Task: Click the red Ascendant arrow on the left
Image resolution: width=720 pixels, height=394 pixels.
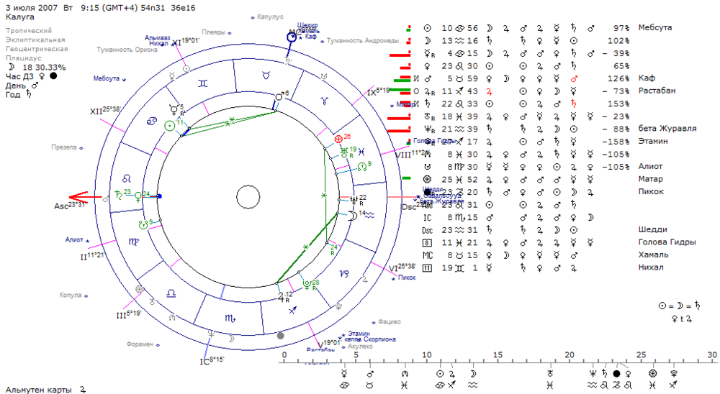Action: 86,197
